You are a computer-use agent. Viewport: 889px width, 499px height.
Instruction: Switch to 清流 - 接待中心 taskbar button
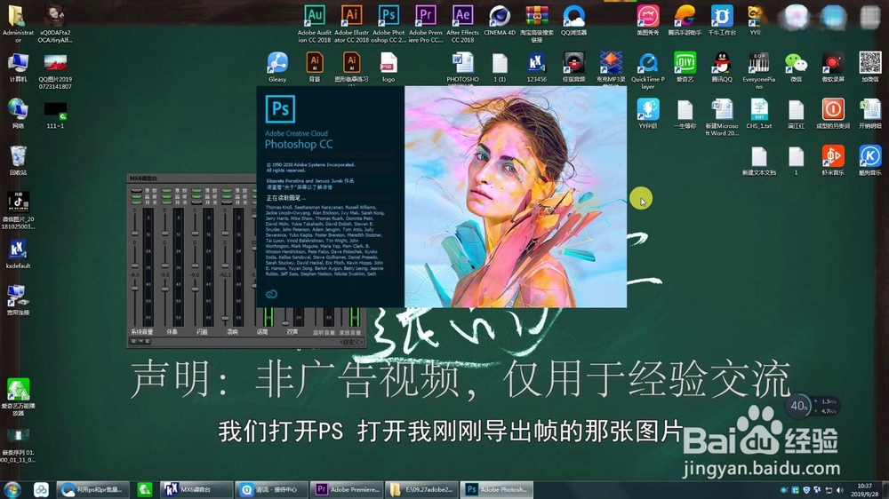pyautogui.click(x=271, y=489)
